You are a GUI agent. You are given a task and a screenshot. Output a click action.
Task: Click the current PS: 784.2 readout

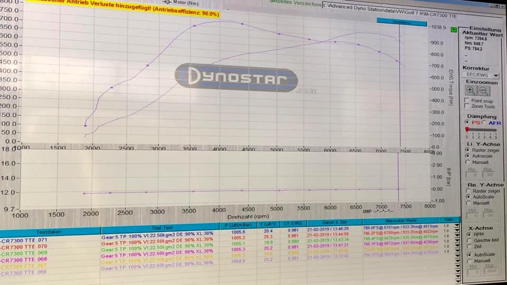click(473, 49)
